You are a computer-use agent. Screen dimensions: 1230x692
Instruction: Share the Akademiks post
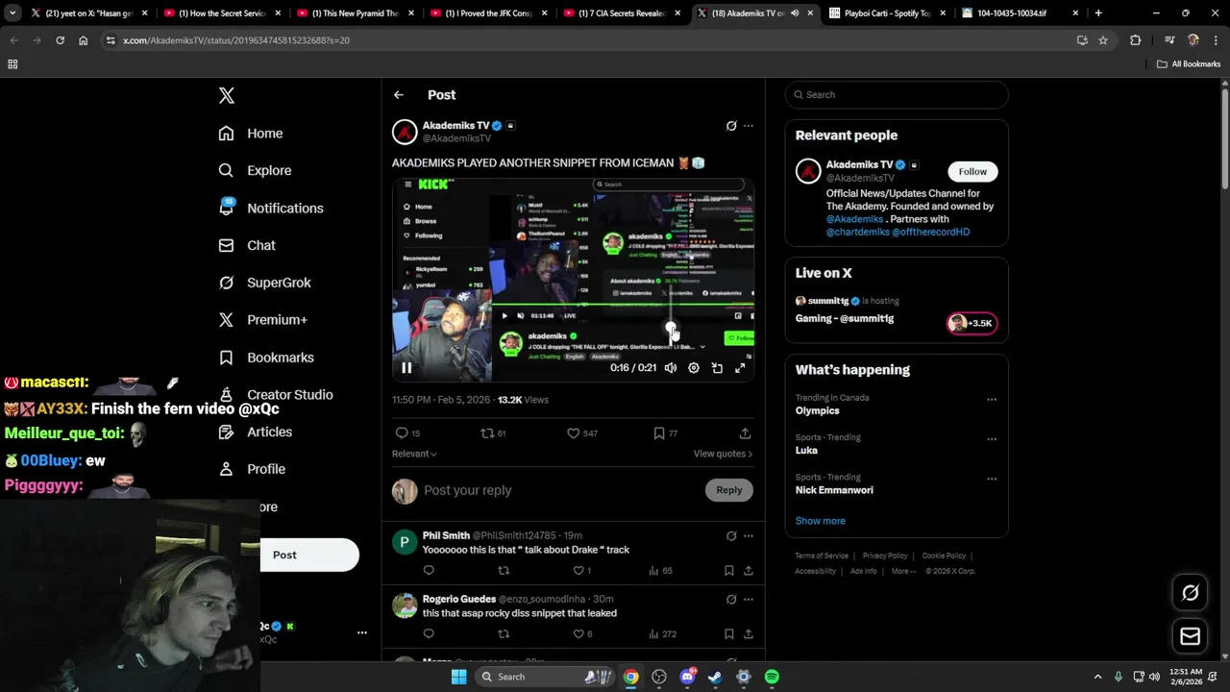click(745, 433)
